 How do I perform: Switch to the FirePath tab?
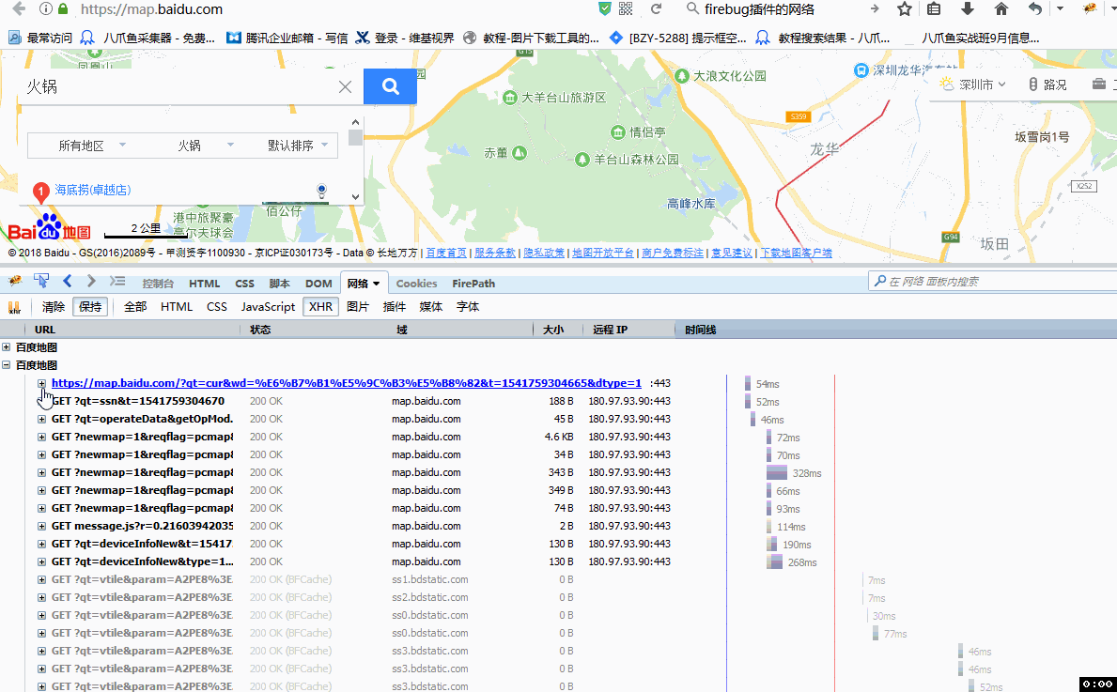point(473,284)
